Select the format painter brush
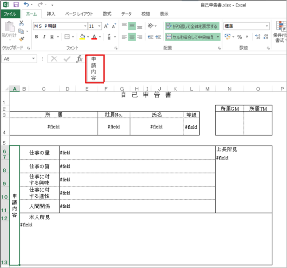The image size is (287, 268). pos(21,39)
